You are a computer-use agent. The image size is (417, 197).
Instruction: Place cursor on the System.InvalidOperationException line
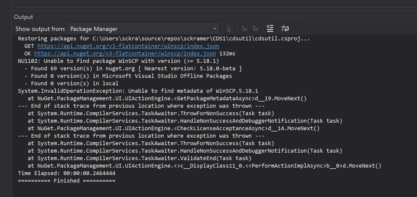pyautogui.click(x=138, y=91)
